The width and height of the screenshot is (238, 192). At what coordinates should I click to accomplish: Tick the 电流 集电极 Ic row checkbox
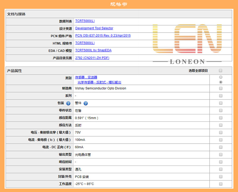(221, 140)
